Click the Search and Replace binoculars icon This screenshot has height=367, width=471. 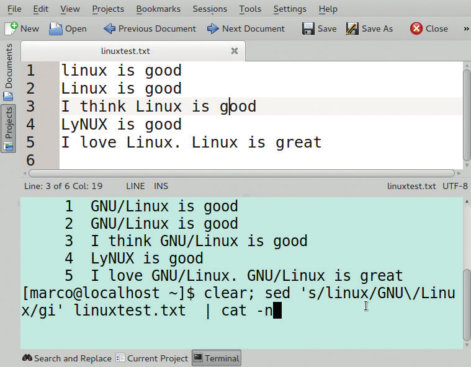coord(27,358)
